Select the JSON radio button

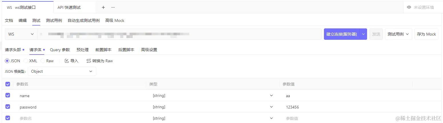pyautogui.click(x=7, y=61)
